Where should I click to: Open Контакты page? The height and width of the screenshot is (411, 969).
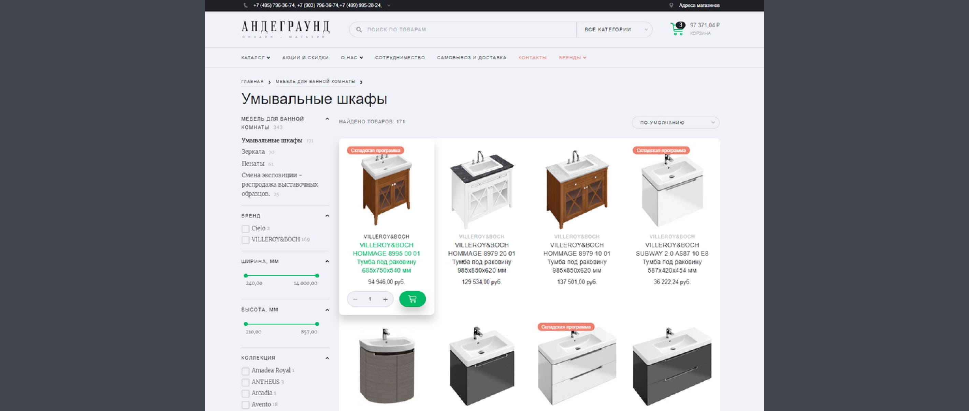(532, 58)
